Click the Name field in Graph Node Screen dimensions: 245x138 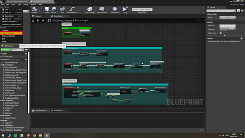[227, 17]
